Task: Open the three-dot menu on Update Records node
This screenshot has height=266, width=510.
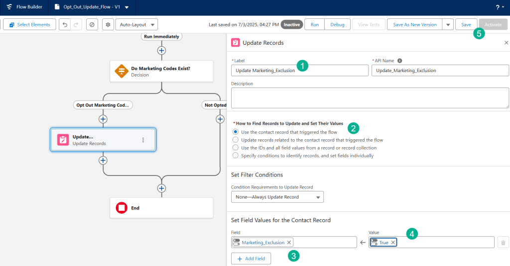Action: 143,140
